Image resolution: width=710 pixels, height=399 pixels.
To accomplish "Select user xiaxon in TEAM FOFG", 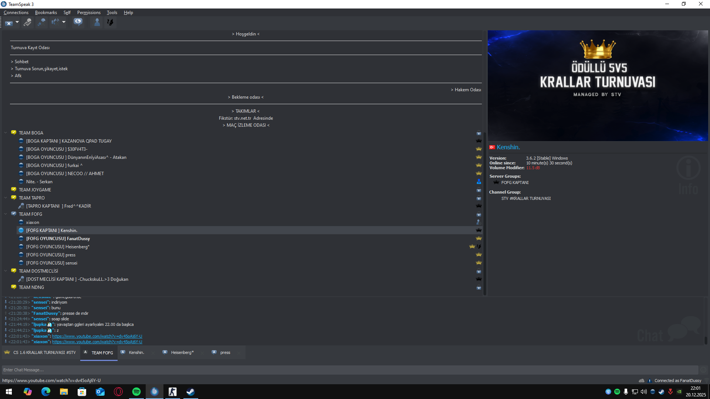I will tap(33, 222).
